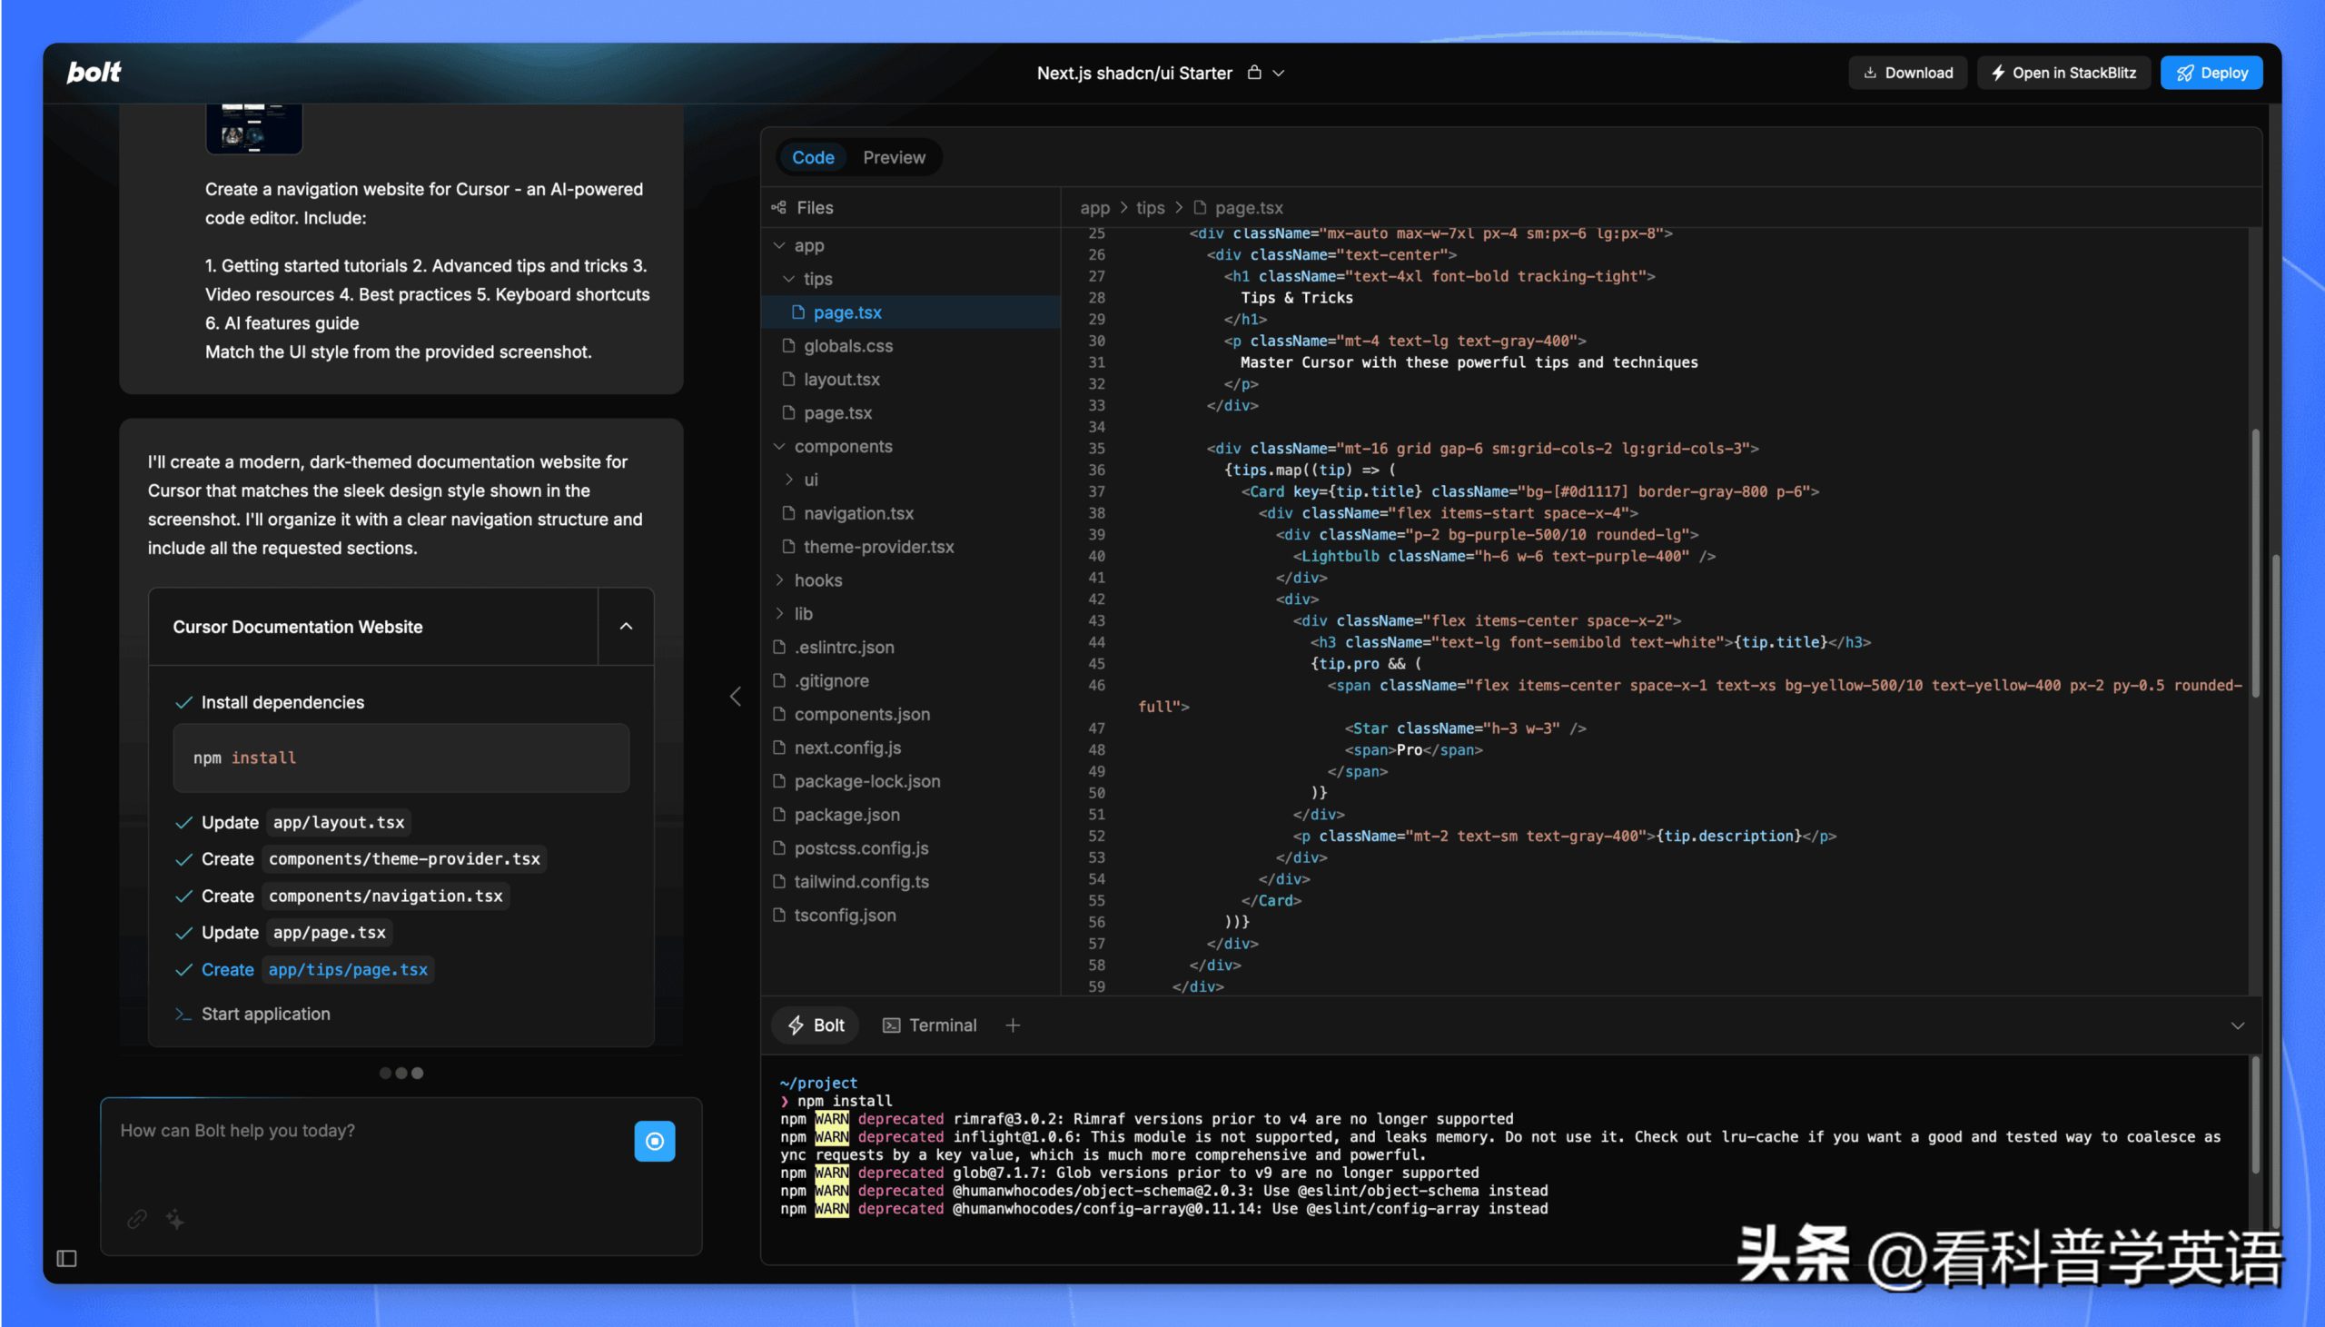Image resolution: width=2325 pixels, height=1327 pixels.
Task: Collapse the Cursor Documentation Website card
Action: coord(626,626)
